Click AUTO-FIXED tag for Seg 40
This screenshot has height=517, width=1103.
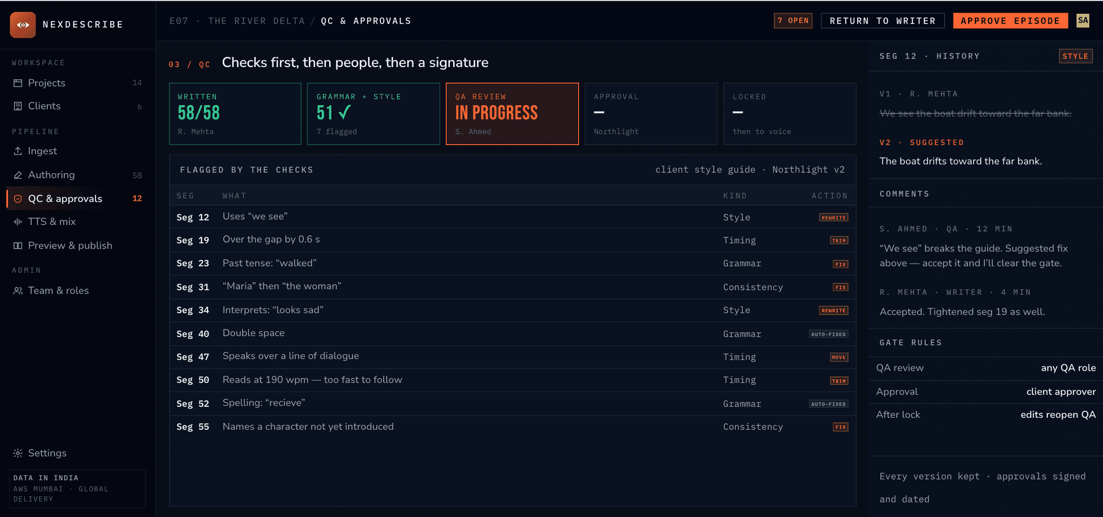pyautogui.click(x=828, y=334)
